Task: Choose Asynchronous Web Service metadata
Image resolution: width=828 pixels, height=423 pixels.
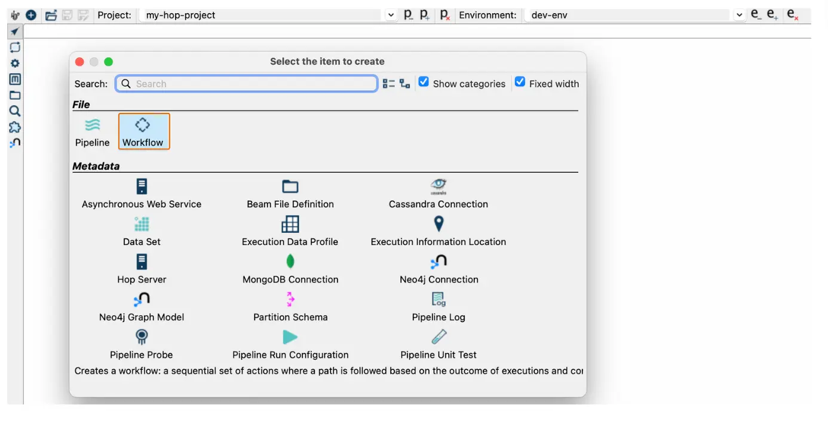Action: pyautogui.click(x=142, y=194)
